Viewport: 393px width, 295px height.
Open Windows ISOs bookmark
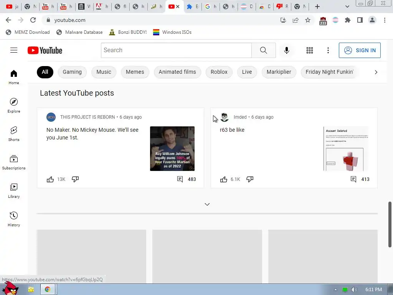click(x=172, y=32)
